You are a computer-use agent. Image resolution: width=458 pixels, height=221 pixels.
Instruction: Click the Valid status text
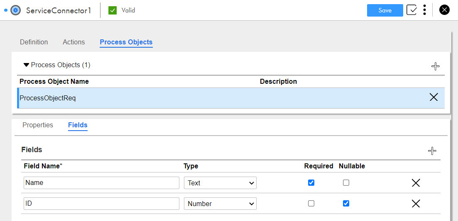click(128, 10)
